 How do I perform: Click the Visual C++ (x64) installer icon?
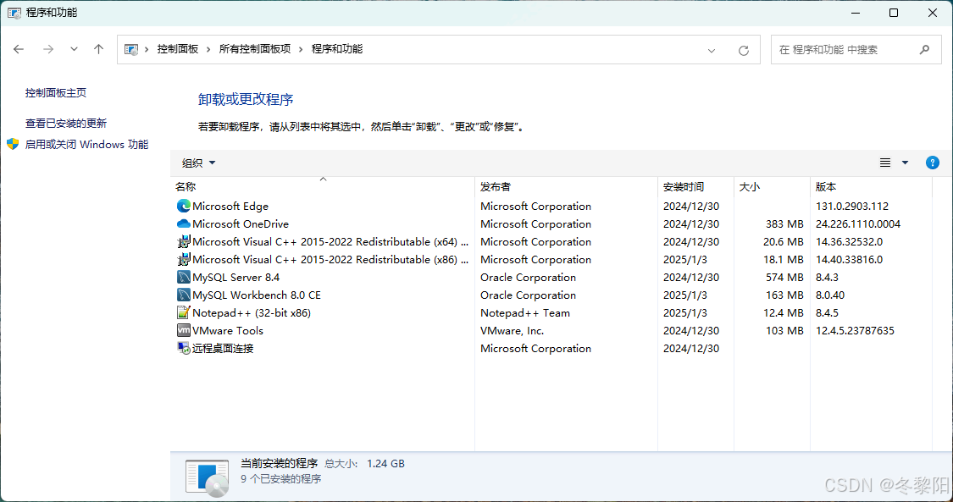(x=184, y=241)
